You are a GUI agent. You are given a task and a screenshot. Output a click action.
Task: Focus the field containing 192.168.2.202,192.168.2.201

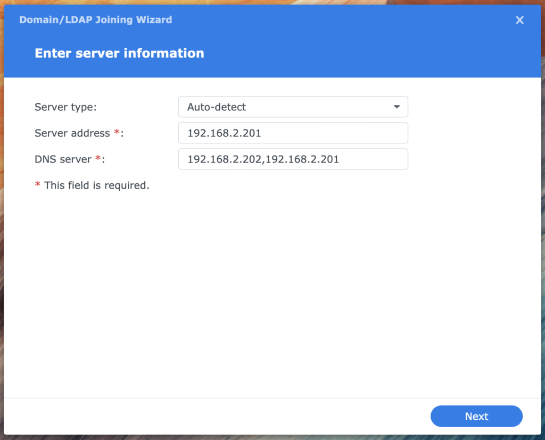[293, 159]
